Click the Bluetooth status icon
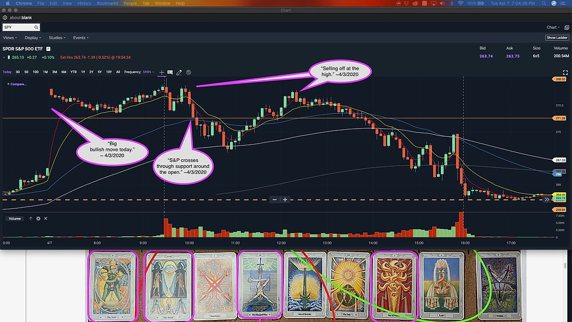The image size is (572, 322). [452, 3]
